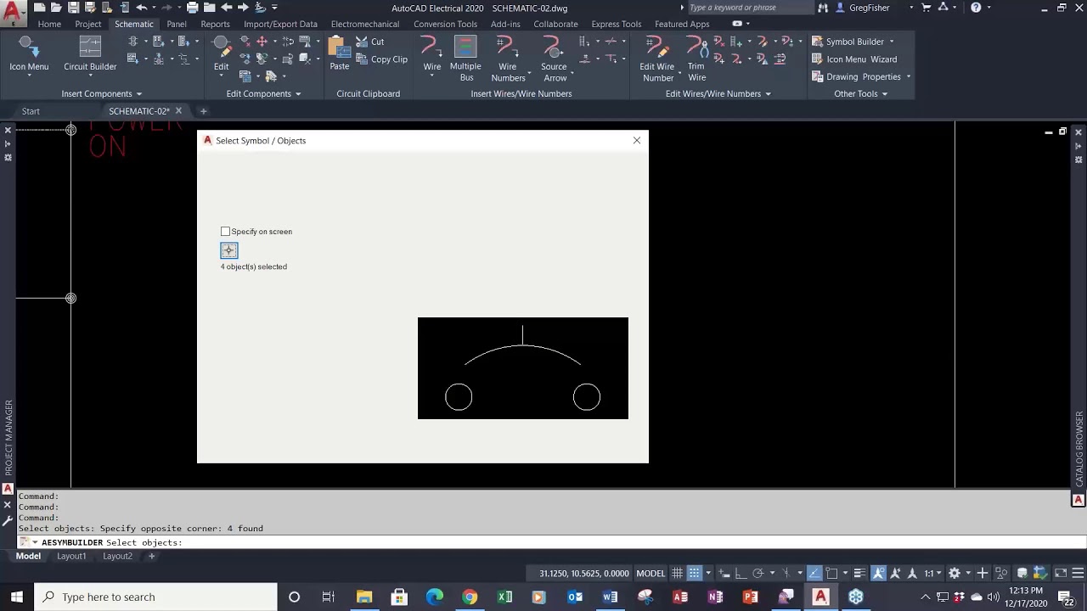
Task: Open Drawing Properties dropdown arrow
Action: [x=908, y=77]
